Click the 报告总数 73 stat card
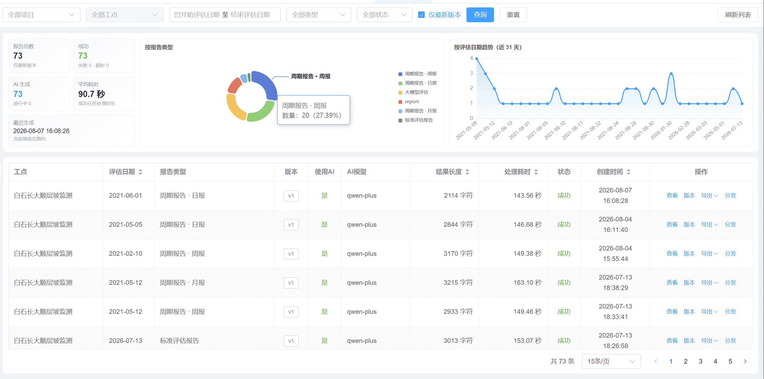 [x=39, y=56]
